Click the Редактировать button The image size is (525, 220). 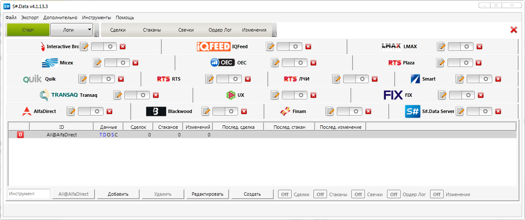(207, 194)
